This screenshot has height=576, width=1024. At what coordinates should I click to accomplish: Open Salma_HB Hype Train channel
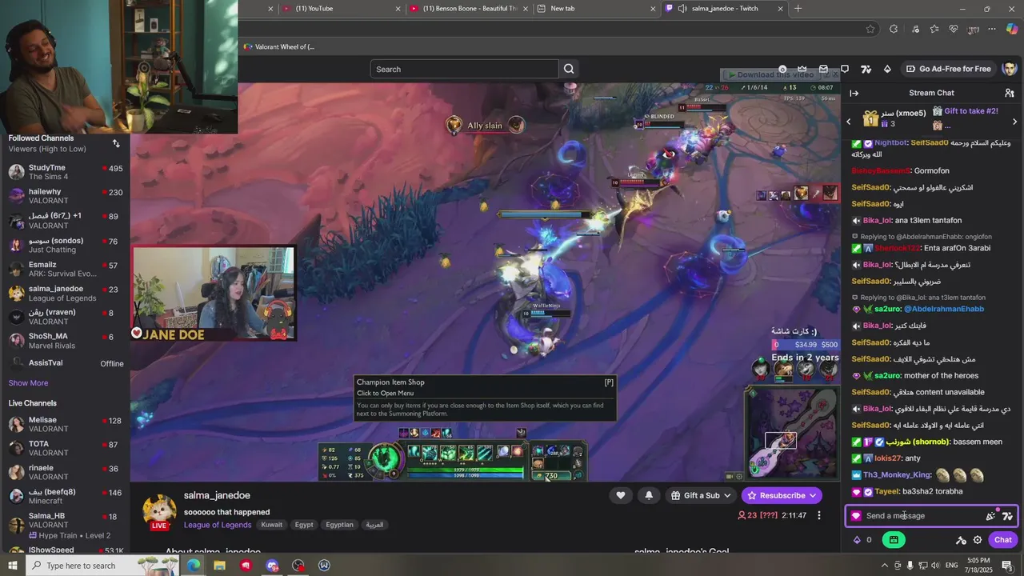click(x=65, y=525)
